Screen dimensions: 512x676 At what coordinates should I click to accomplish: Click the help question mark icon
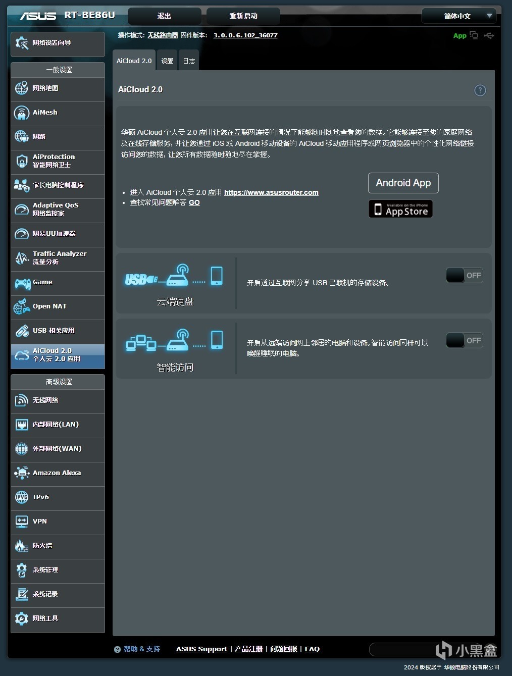480,90
